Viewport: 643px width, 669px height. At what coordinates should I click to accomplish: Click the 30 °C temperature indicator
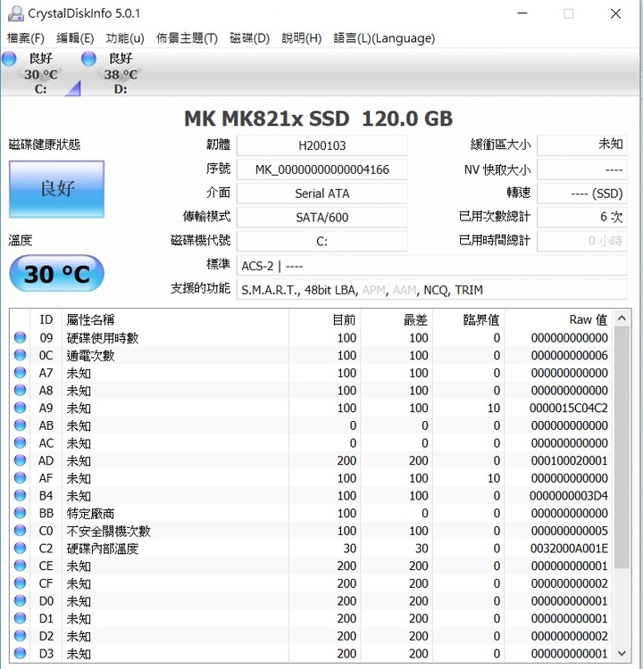click(x=56, y=273)
